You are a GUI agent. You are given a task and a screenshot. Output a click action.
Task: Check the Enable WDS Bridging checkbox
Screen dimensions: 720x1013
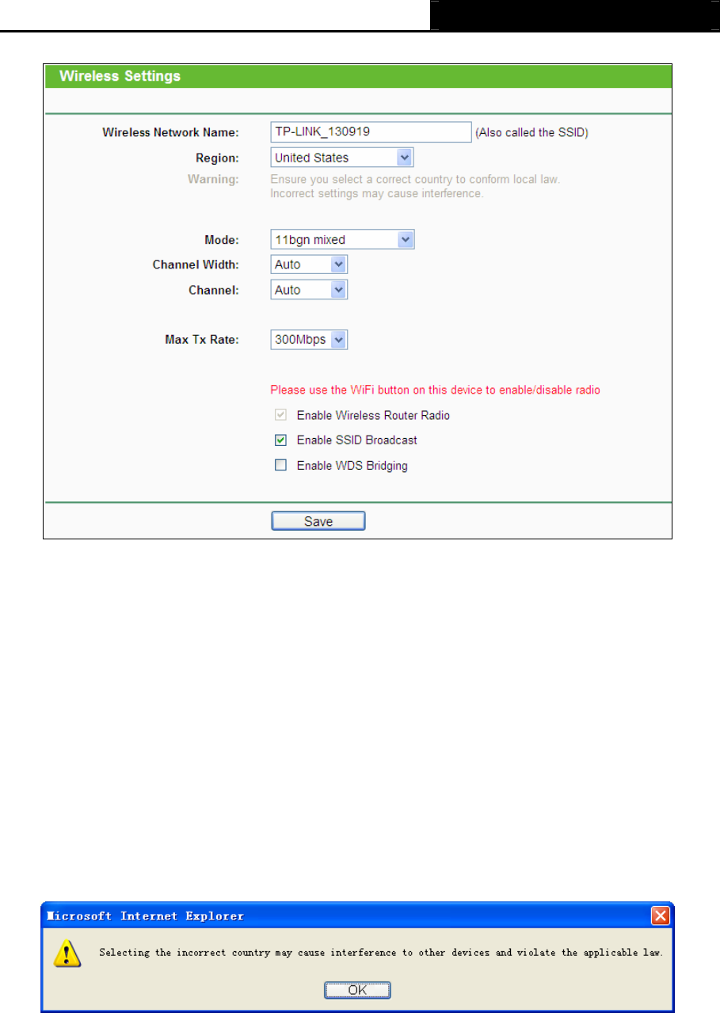280,465
